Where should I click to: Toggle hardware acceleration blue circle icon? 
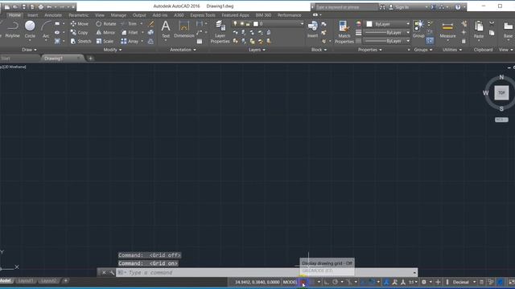(x=501, y=282)
